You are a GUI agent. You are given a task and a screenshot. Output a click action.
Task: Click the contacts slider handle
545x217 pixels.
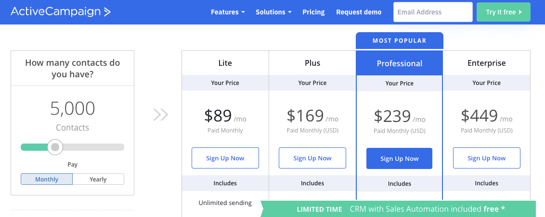[55, 147]
